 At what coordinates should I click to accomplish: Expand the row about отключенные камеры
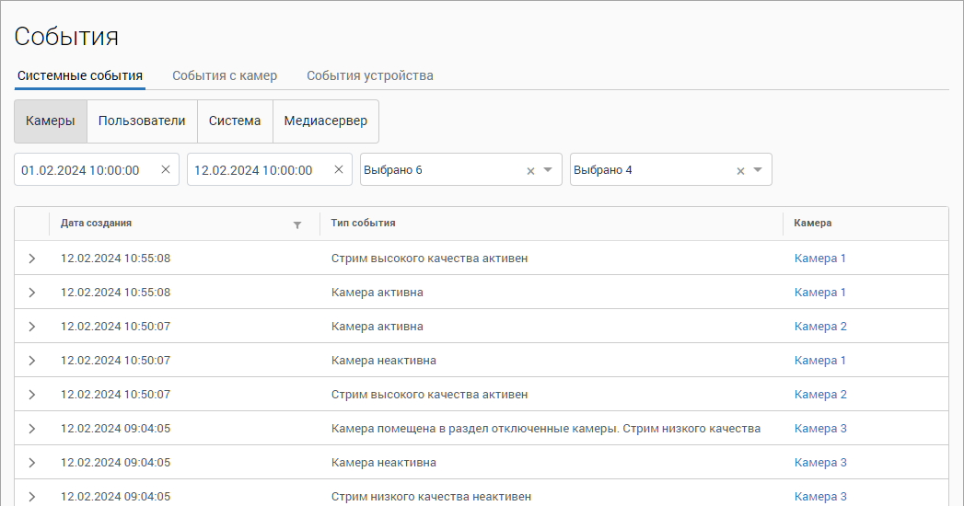[x=32, y=429]
